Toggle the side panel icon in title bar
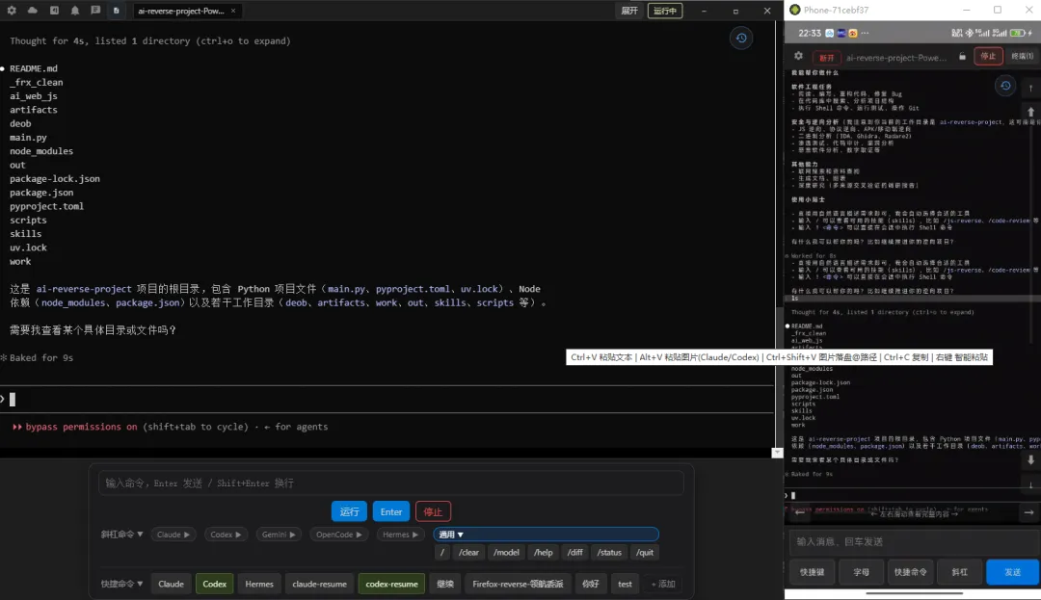 coord(54,11)
